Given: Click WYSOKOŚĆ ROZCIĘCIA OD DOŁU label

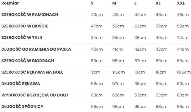Looking at the screenshot, I should (x=34, y=95).
